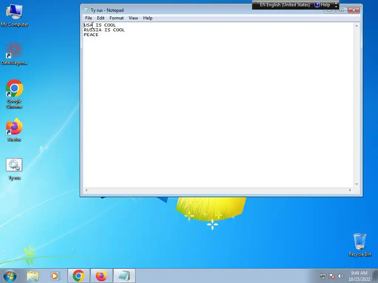378x283 pixels.
Task: Click the Notepad window resize grip
Action: click(x=357, y=191)
